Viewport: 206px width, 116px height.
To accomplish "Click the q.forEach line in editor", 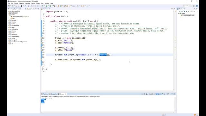I will point(78,60).
